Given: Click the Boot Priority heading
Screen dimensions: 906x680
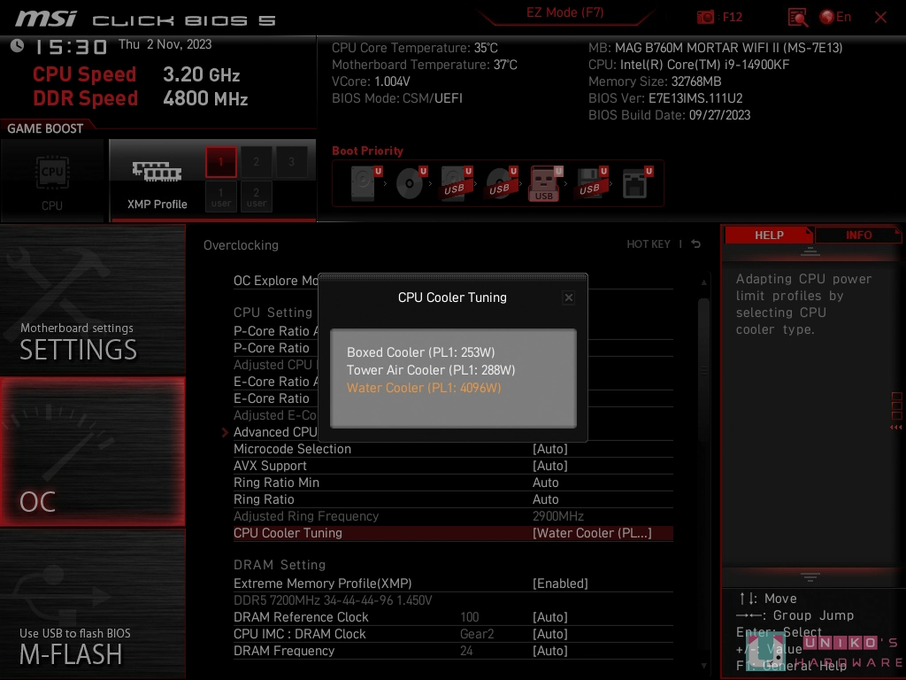Looking at the screenshot, I should [367, 151].
